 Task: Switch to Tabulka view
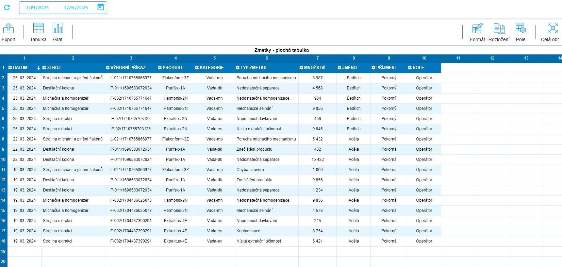click(38, 33)
